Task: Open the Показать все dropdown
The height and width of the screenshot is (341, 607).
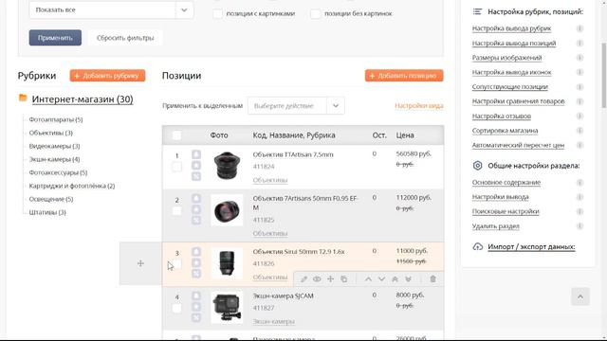Action: point(111,9)
